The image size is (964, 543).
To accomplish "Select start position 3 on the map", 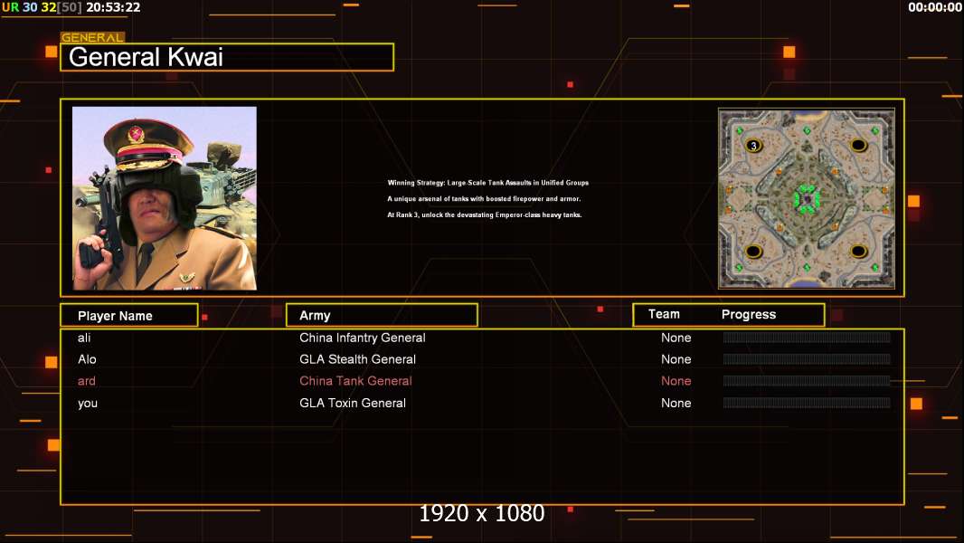I will [x=753, y=146].
